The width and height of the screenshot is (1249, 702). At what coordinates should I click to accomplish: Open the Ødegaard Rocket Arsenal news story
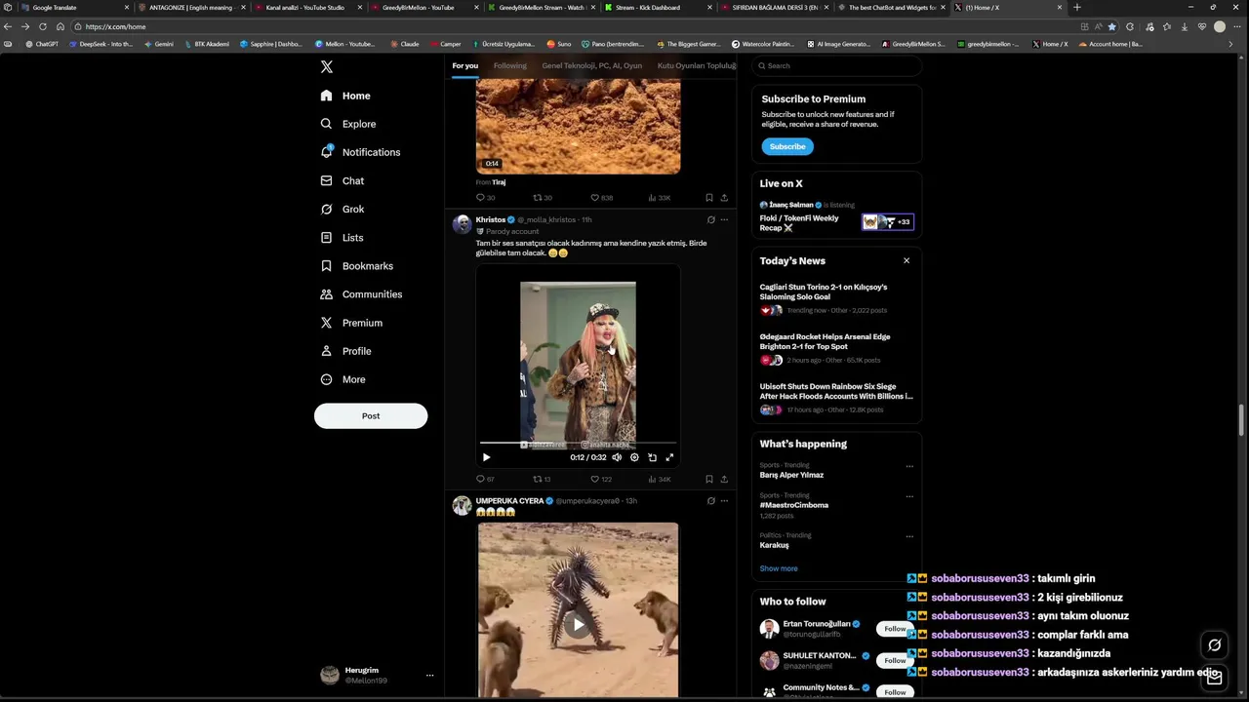(836, 348)
